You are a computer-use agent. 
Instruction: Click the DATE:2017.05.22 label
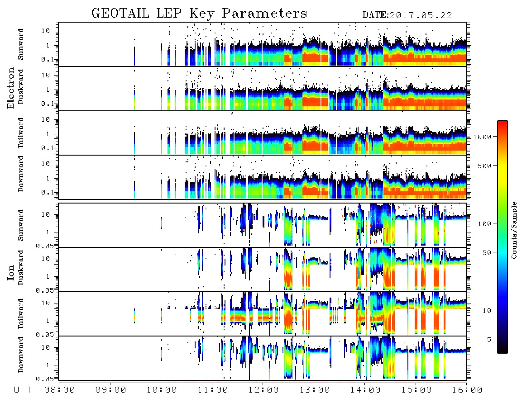click(x=407, y=15)
